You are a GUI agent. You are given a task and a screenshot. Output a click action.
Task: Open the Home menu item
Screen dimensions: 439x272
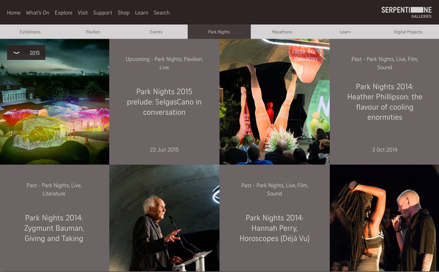click(14, 12)
